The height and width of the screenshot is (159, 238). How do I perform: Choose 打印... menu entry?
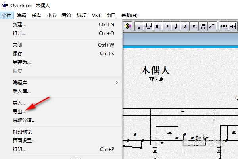click(67, 149)
